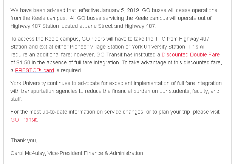Viewport: 238px width, 164px height.
Task: Click the "Thank you," closing line
Action: [x=24, y=140]
